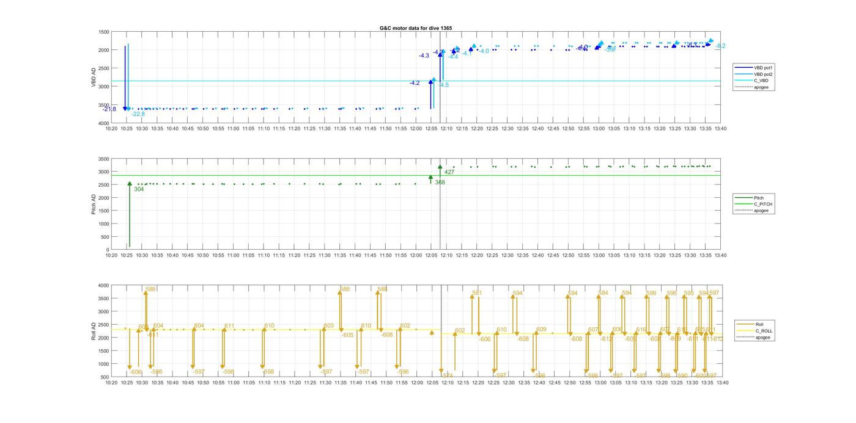
Task: Click the '-4.5' light-blue VBD label
Action: 444,85
